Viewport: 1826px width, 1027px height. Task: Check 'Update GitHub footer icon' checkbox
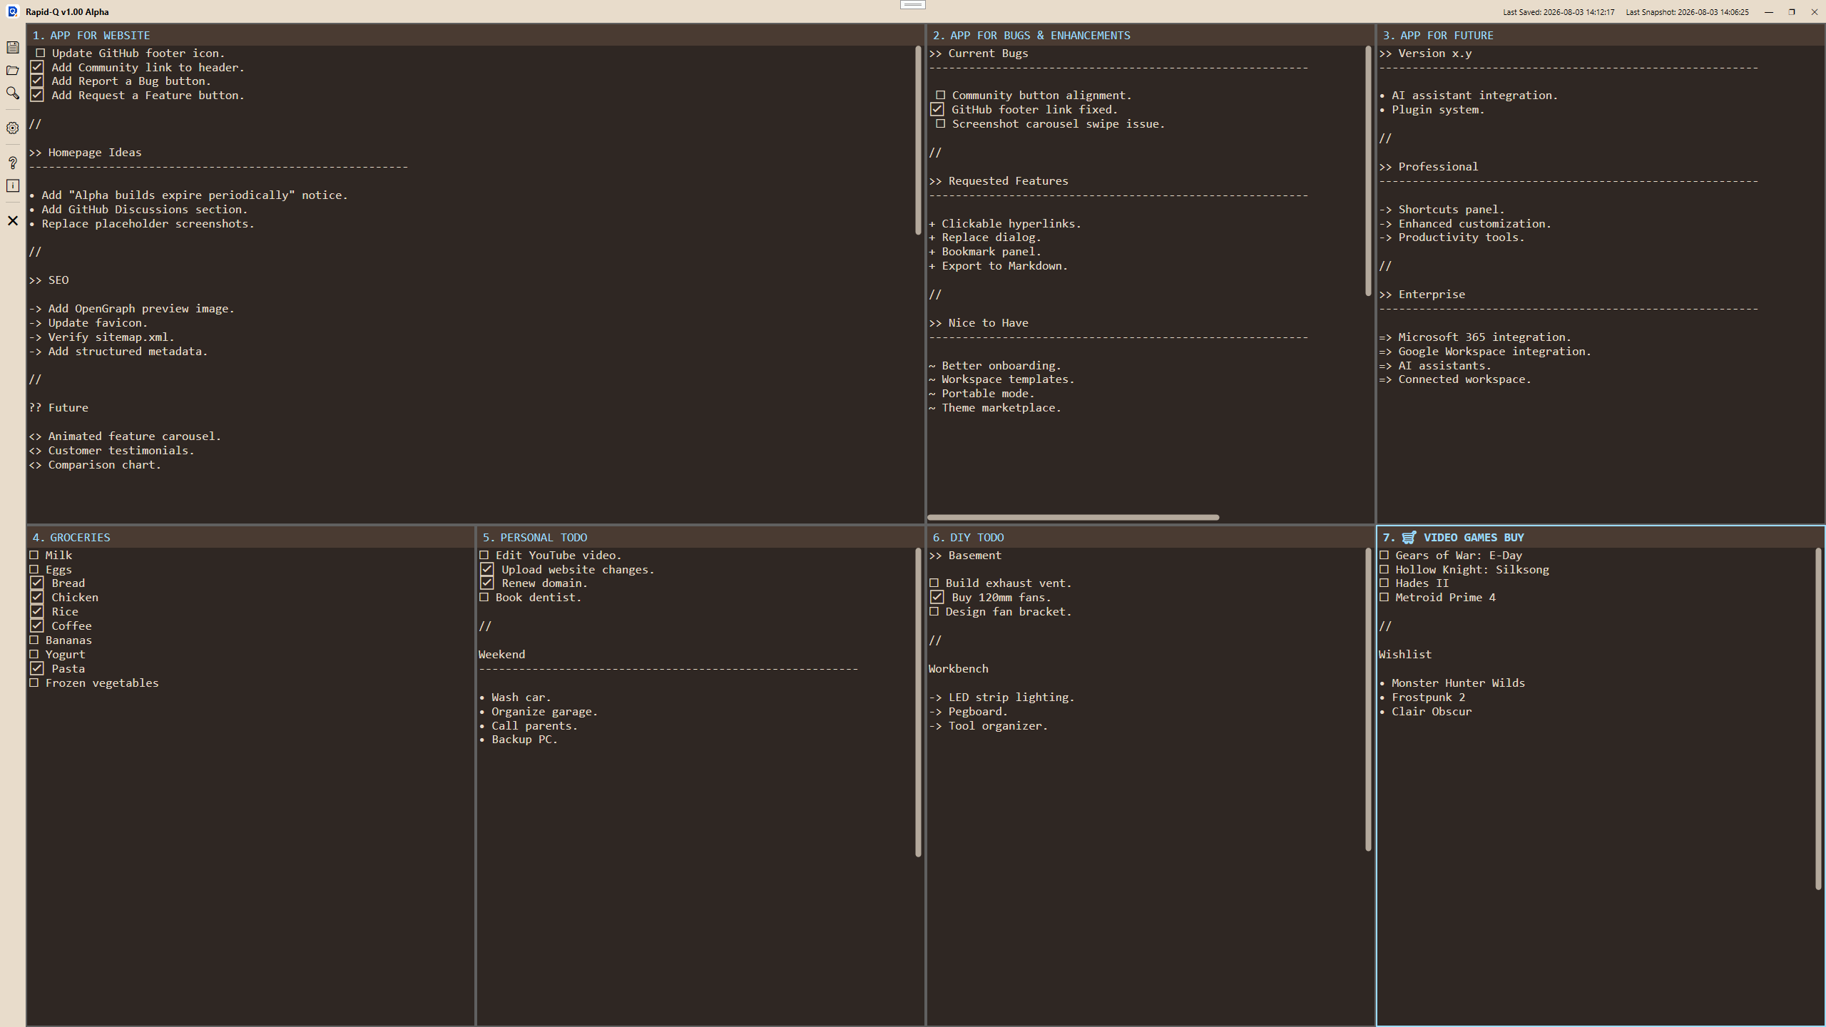(40, 53)
